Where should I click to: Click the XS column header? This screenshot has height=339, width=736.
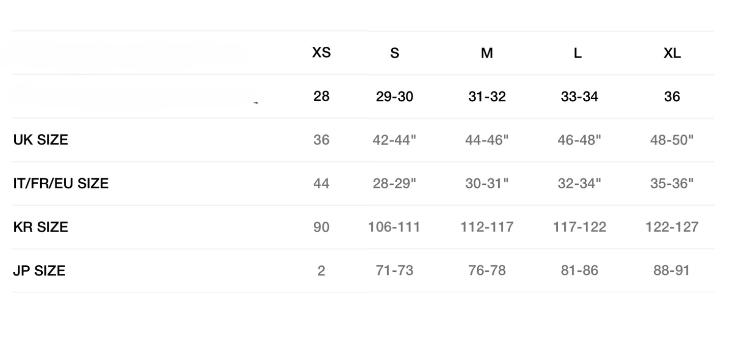321,52
